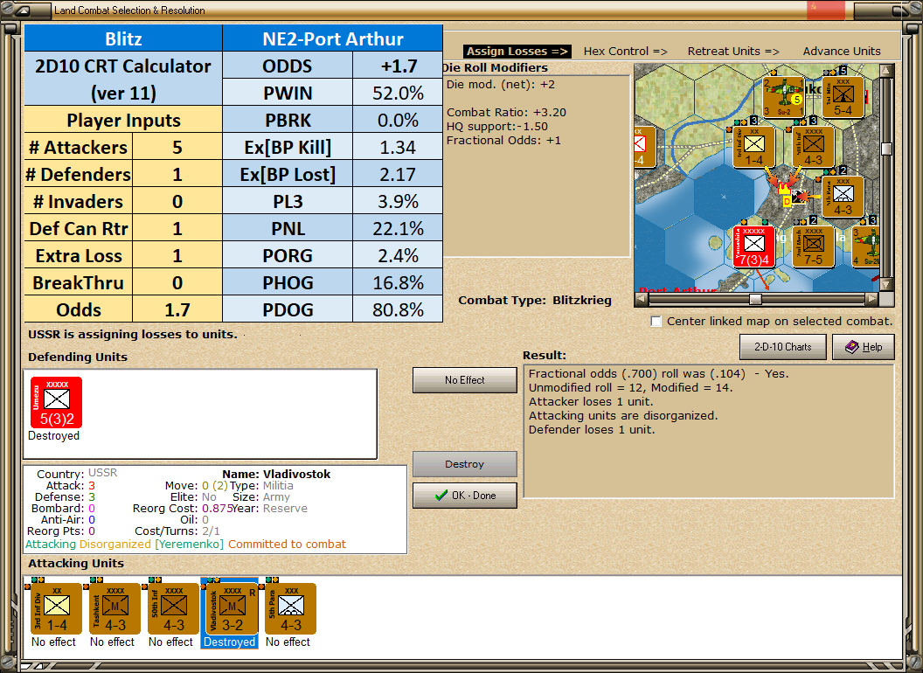Click the Tel Min 5-4 counter on the map

[x=843, y=94]
